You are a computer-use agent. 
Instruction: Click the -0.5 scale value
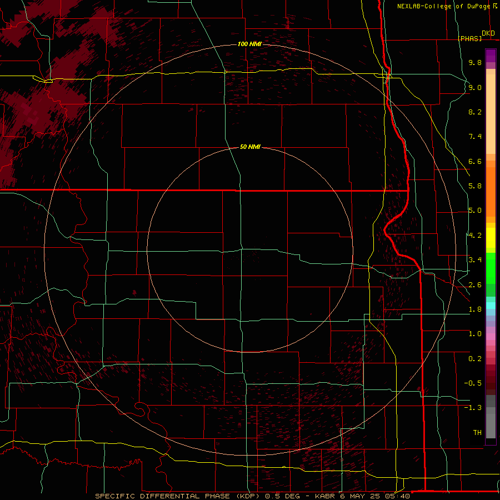click(473, 383)
